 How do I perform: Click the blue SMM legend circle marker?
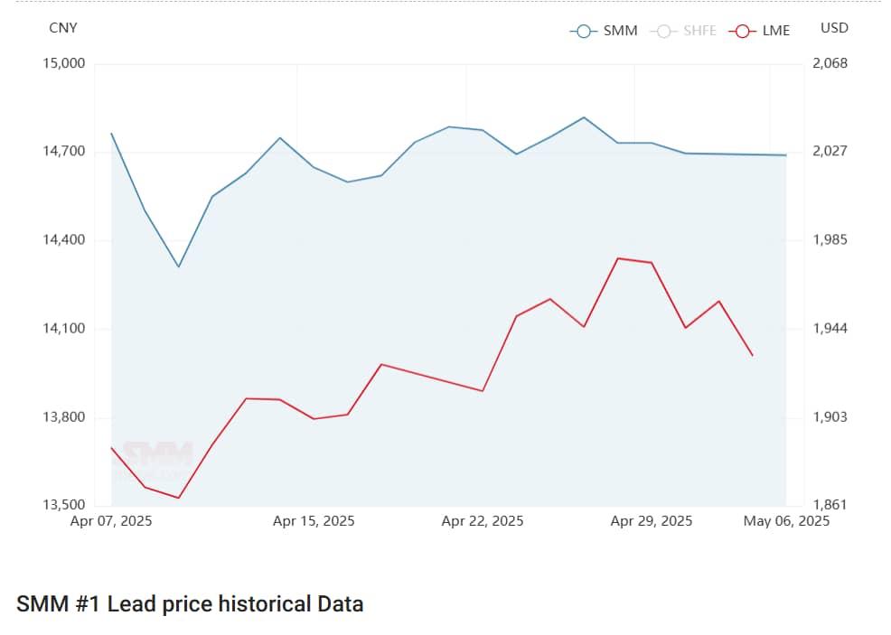coord(583,31)
